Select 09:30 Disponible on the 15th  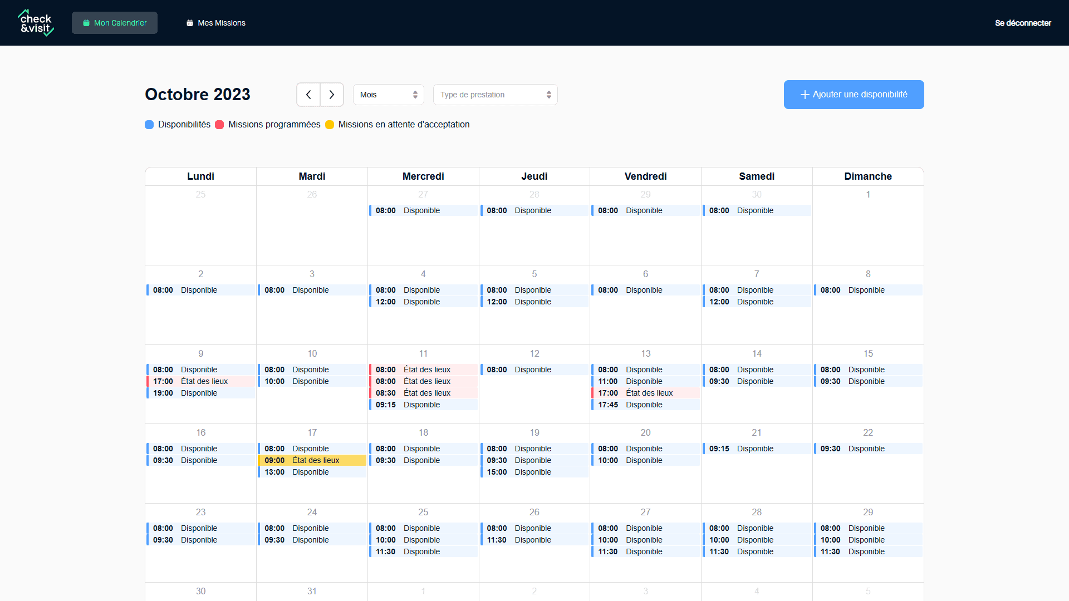coord(868,381)
